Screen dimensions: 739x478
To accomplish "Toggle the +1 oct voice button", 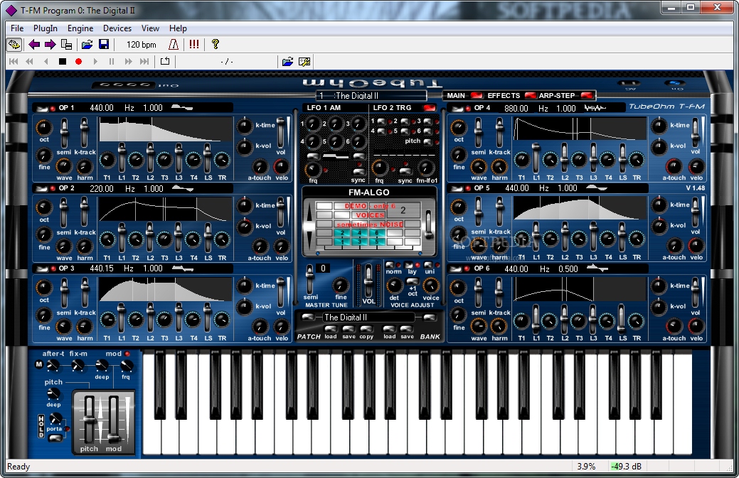I will point(413,281).
